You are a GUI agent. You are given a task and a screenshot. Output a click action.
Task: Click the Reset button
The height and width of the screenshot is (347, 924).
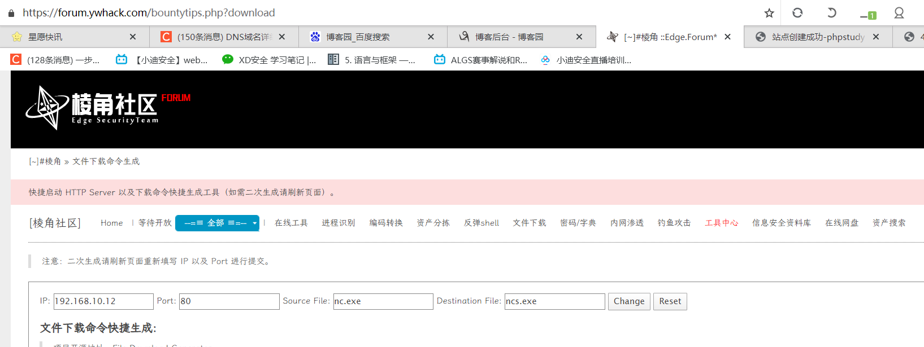point(670,301)
